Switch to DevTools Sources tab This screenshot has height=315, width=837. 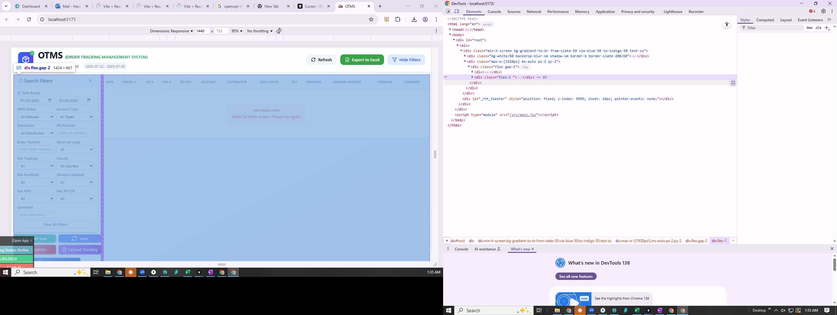point(514,12)
